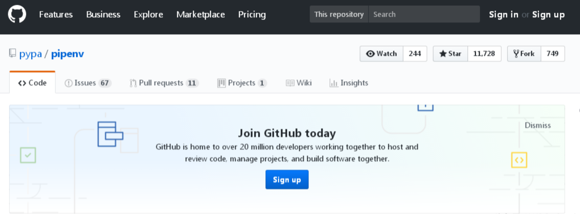View the 749 forks count

coord(553,54)
